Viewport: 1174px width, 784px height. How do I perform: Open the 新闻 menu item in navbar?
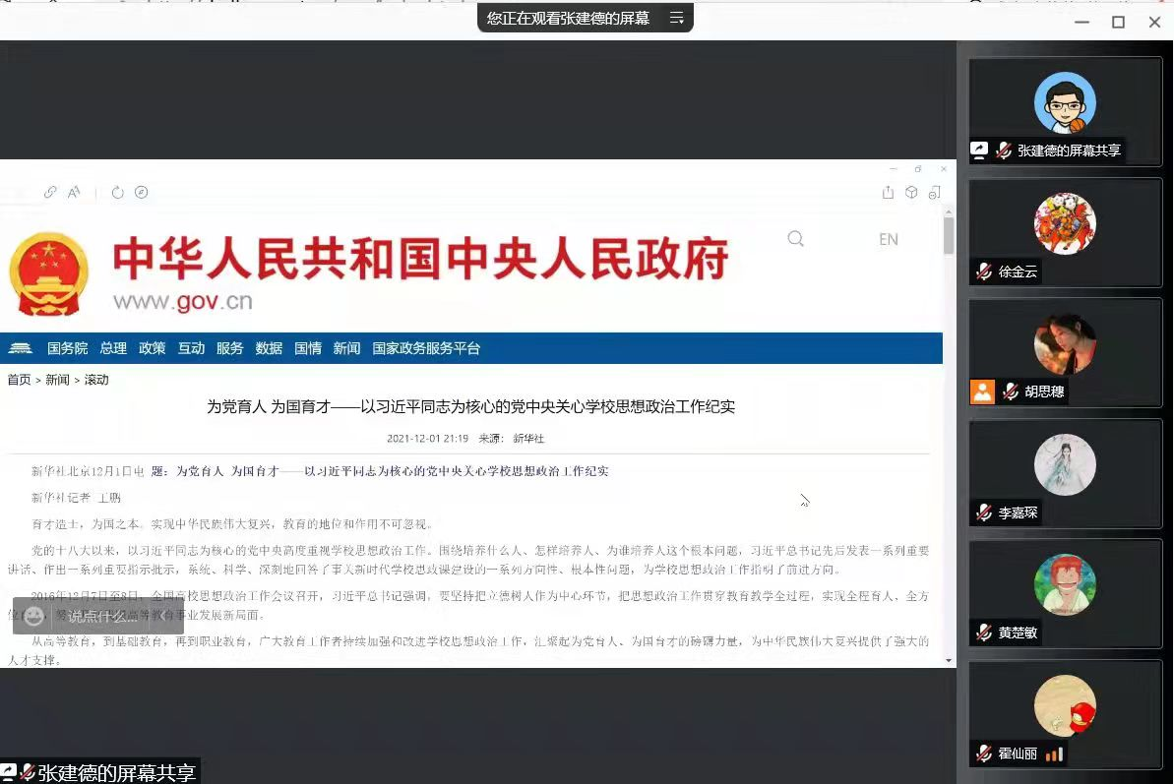pos(346,348)
